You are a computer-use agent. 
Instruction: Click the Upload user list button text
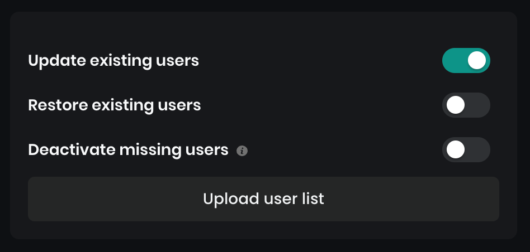click(263, 199)
